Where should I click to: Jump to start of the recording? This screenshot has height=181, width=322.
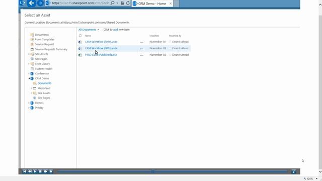(x=25, y=171)
